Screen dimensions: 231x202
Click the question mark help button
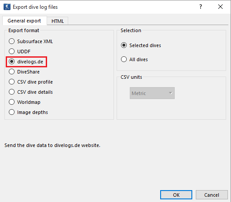[x=201, y=7]
